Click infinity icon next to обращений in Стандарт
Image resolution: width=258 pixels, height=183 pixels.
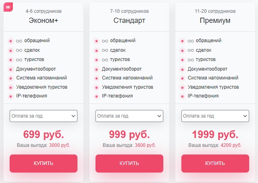105,41
